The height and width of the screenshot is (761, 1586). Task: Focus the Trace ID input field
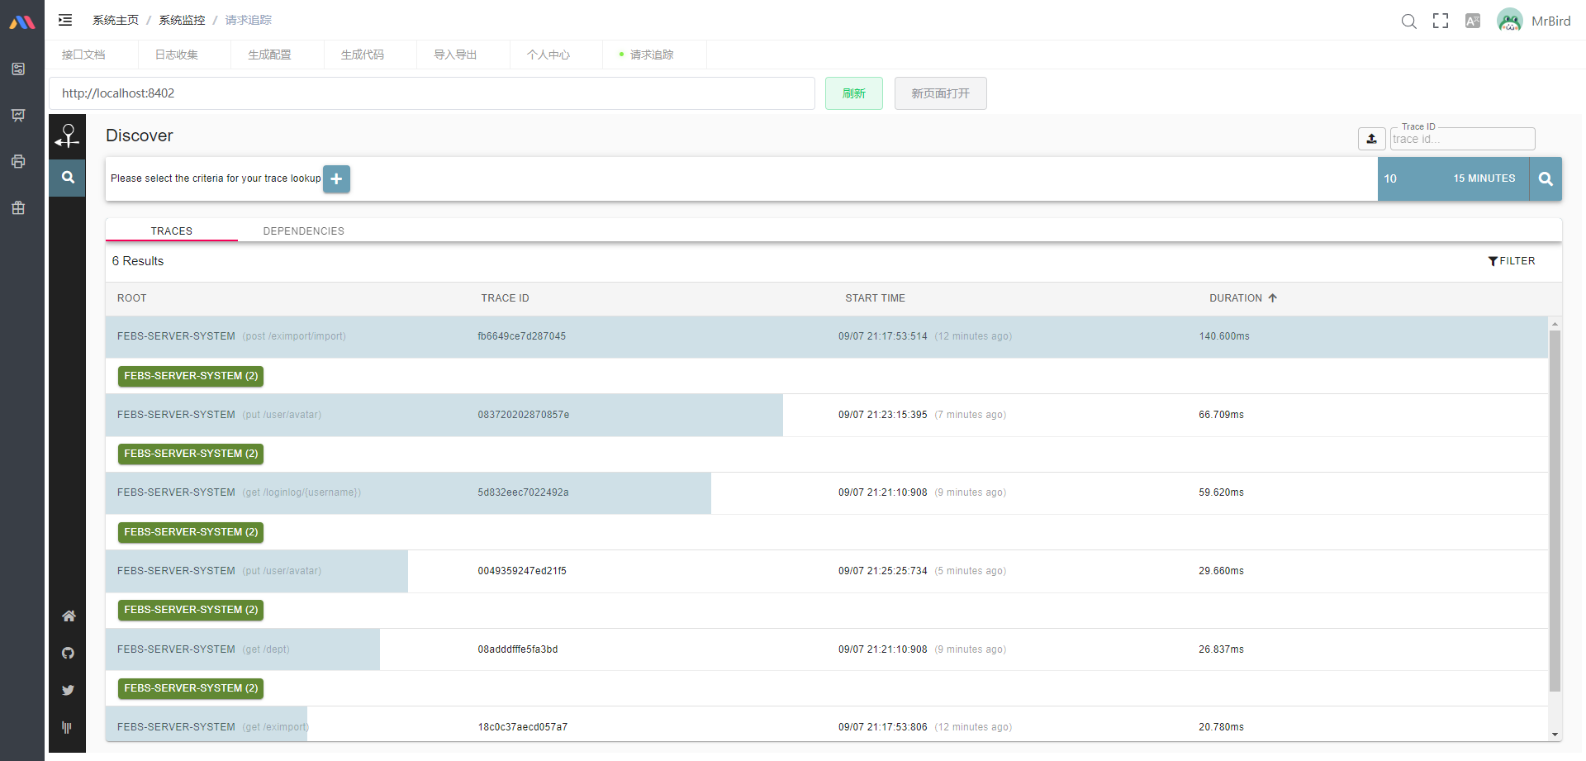[1462, 139]
